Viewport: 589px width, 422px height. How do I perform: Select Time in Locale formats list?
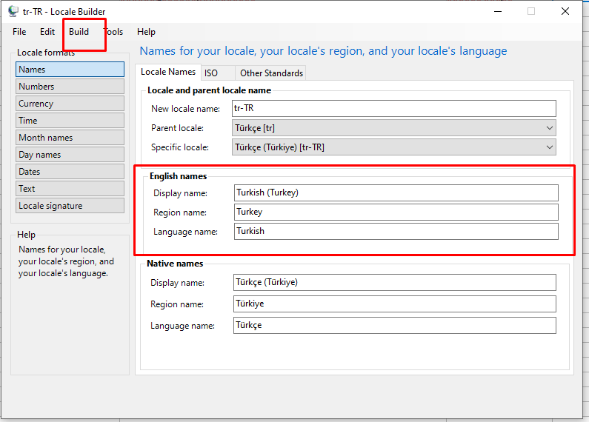[x=70, y=121]
